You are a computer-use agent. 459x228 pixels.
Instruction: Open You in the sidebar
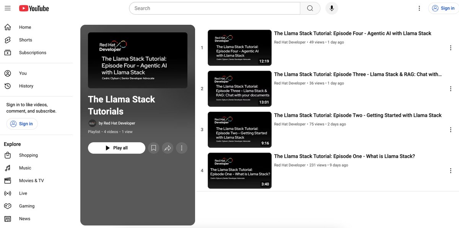36,73
